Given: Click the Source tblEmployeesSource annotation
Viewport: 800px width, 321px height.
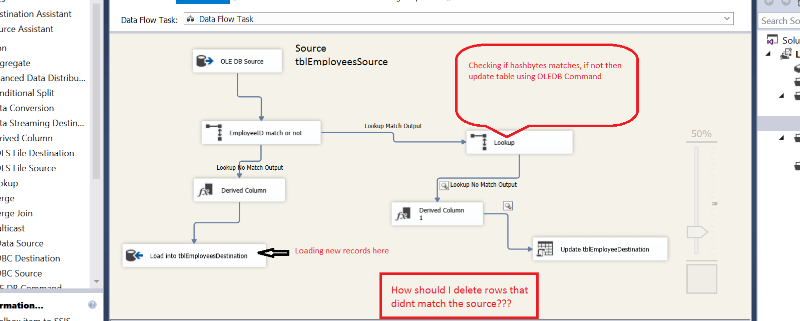Looking at the screenshot, I should pyautogui.click(x=341, y=55).
